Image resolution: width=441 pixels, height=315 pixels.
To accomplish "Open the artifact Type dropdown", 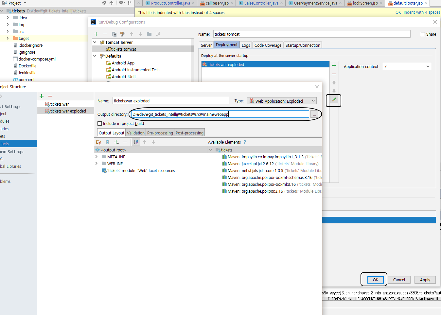I will [282, 101].
